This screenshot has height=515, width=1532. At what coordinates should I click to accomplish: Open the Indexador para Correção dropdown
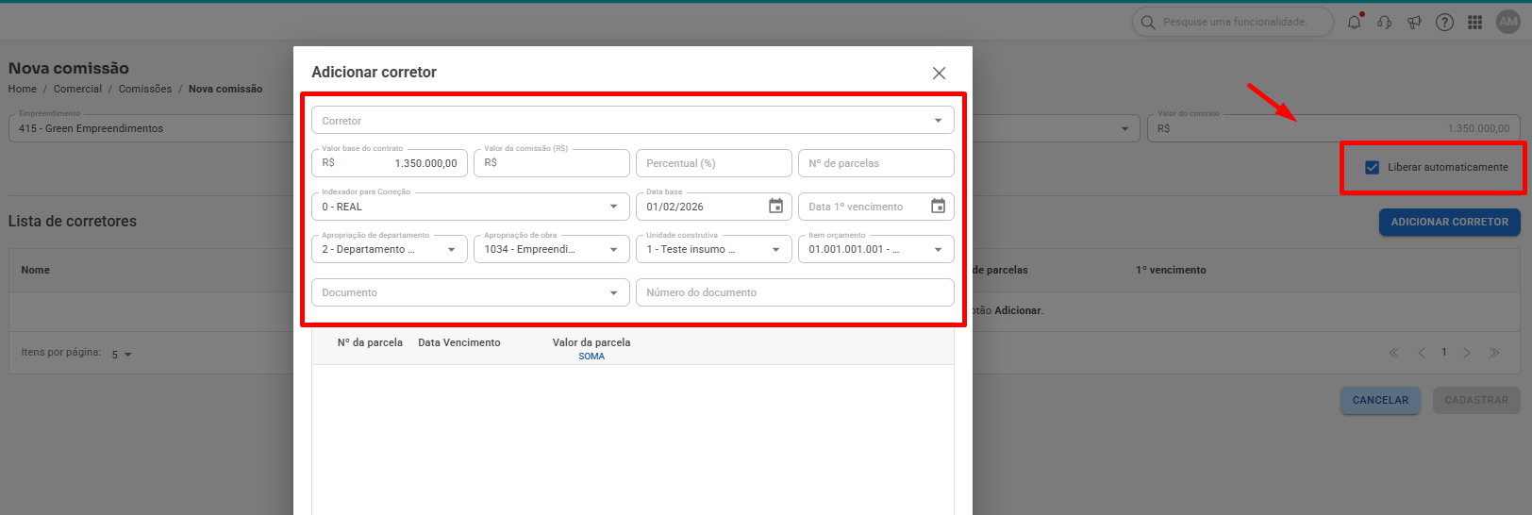tap(471, 206)
